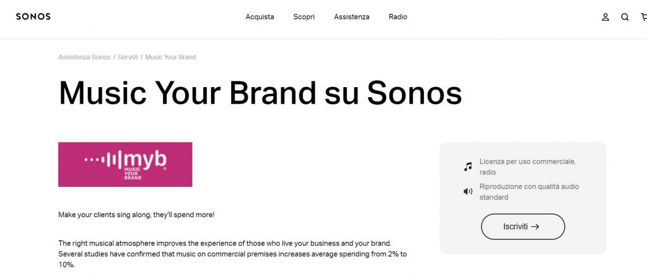Open the Acquista menu
Screen dimensions: 647x274
pos(260,17)
